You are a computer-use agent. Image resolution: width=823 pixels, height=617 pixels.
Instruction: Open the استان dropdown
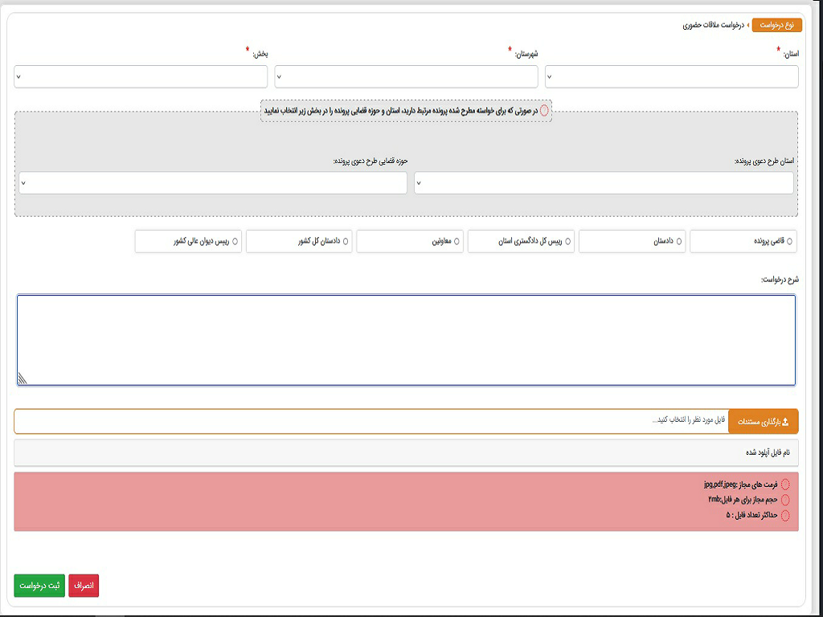(x=672, y=77)
